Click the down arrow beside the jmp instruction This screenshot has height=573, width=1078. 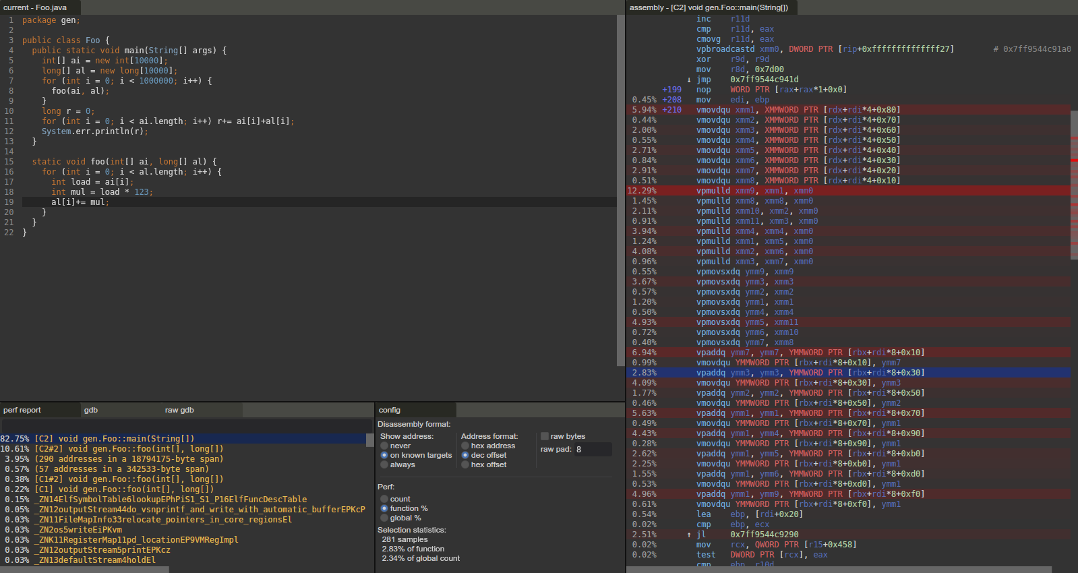tap(688, 80)
